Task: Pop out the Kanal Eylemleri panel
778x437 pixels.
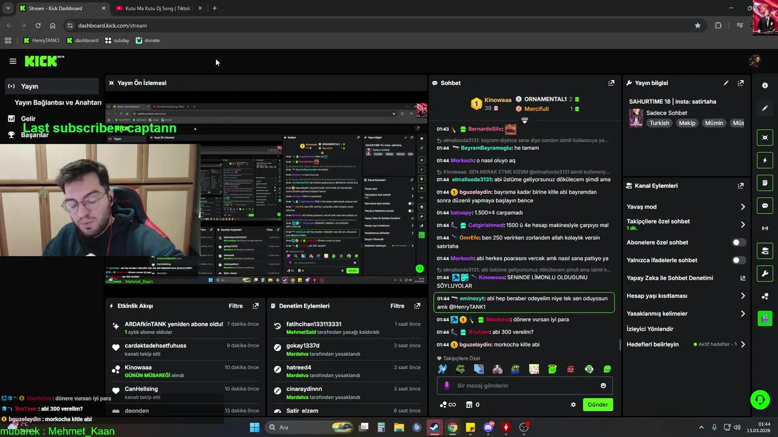Action: [740, 186]
